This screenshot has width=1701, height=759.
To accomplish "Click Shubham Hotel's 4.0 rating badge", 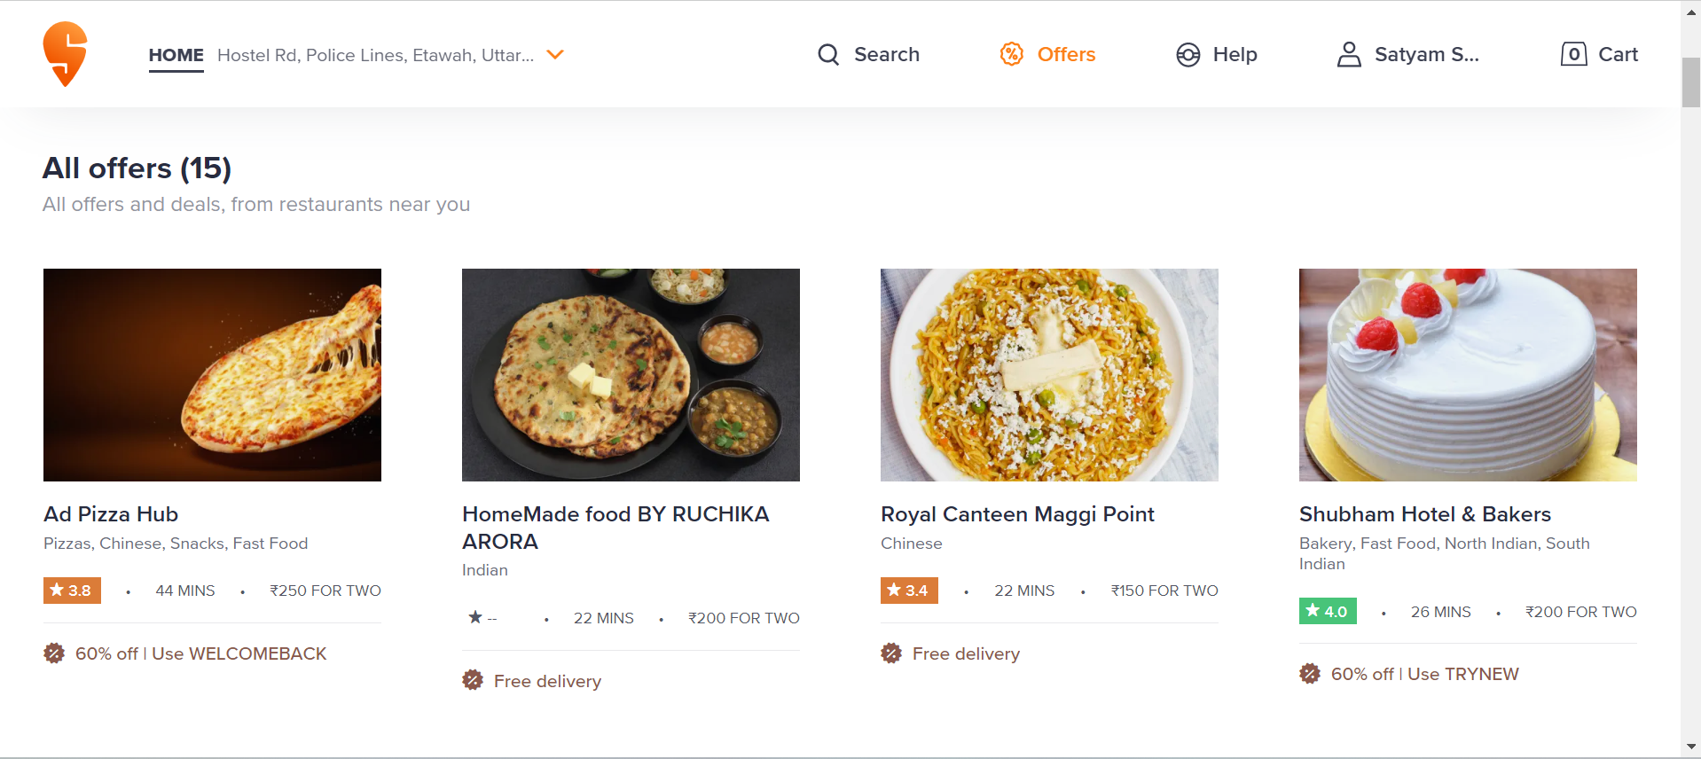I will tap(1328, 612).
